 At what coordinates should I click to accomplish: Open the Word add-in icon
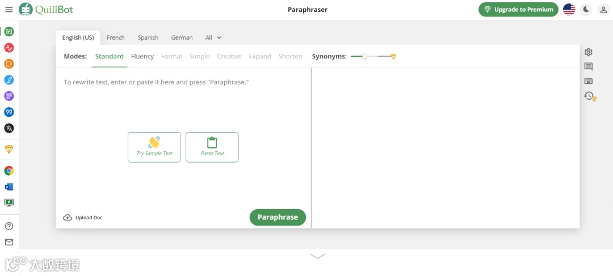(x=9, y=187)
